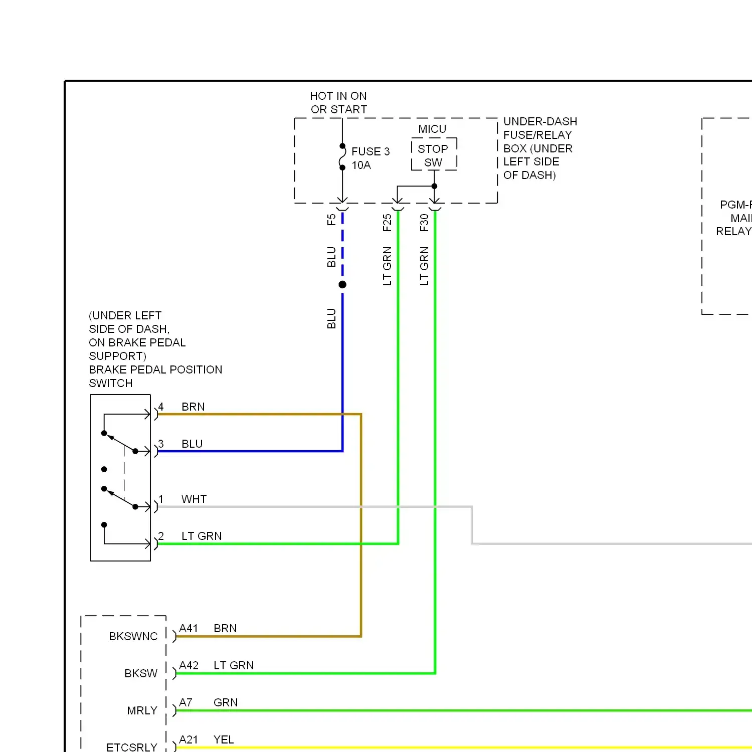The image size is (752, 752).
Task: Click the 'LT GRN' label at switch terminal 2
Action: click(202, 536)
